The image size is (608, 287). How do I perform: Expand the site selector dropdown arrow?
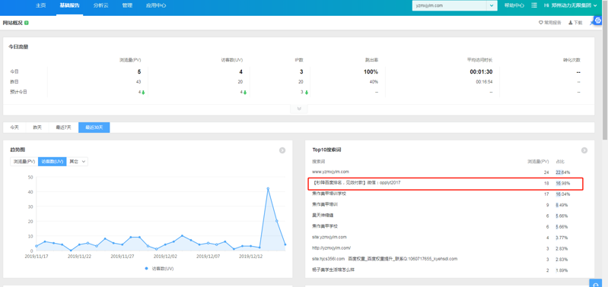[492, 6]
